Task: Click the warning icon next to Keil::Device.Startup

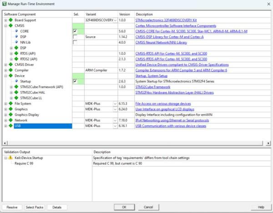Action: click(10, 157)
